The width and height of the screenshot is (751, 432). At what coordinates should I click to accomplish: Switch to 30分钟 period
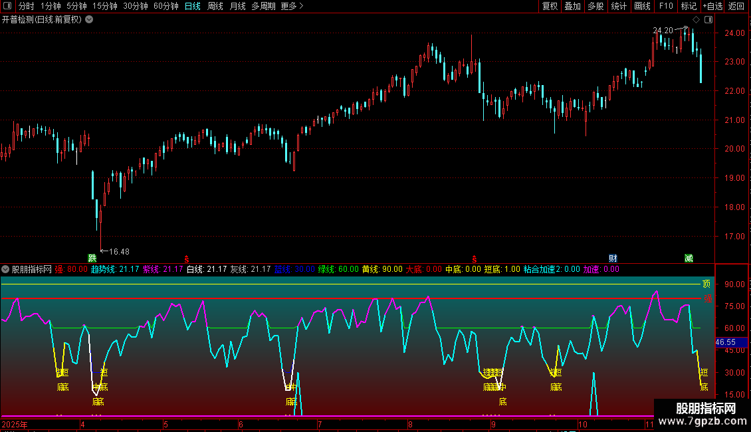[136, 6]
